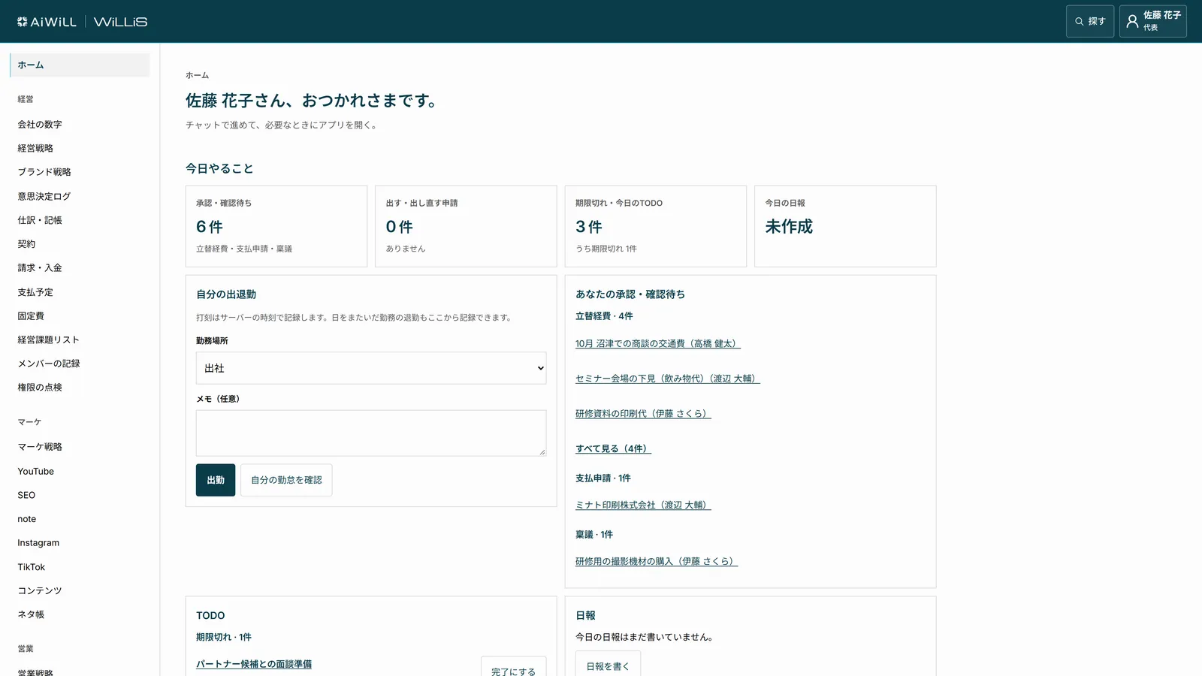This screenshot has width=1202, height=676.
Task: Click 稟議 · 1件 heading
Action: click(594, 535)
